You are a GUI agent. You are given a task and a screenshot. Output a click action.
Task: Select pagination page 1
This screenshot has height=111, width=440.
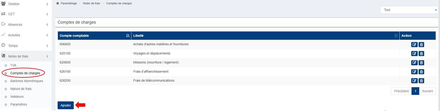pyautogui.click(x=415, y=91)
